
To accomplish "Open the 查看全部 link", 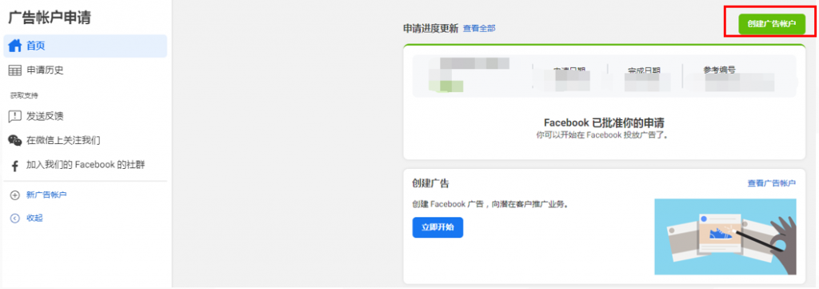I will [x=479, y=28].
